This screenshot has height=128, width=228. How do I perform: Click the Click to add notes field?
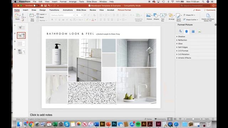[41, 115]
